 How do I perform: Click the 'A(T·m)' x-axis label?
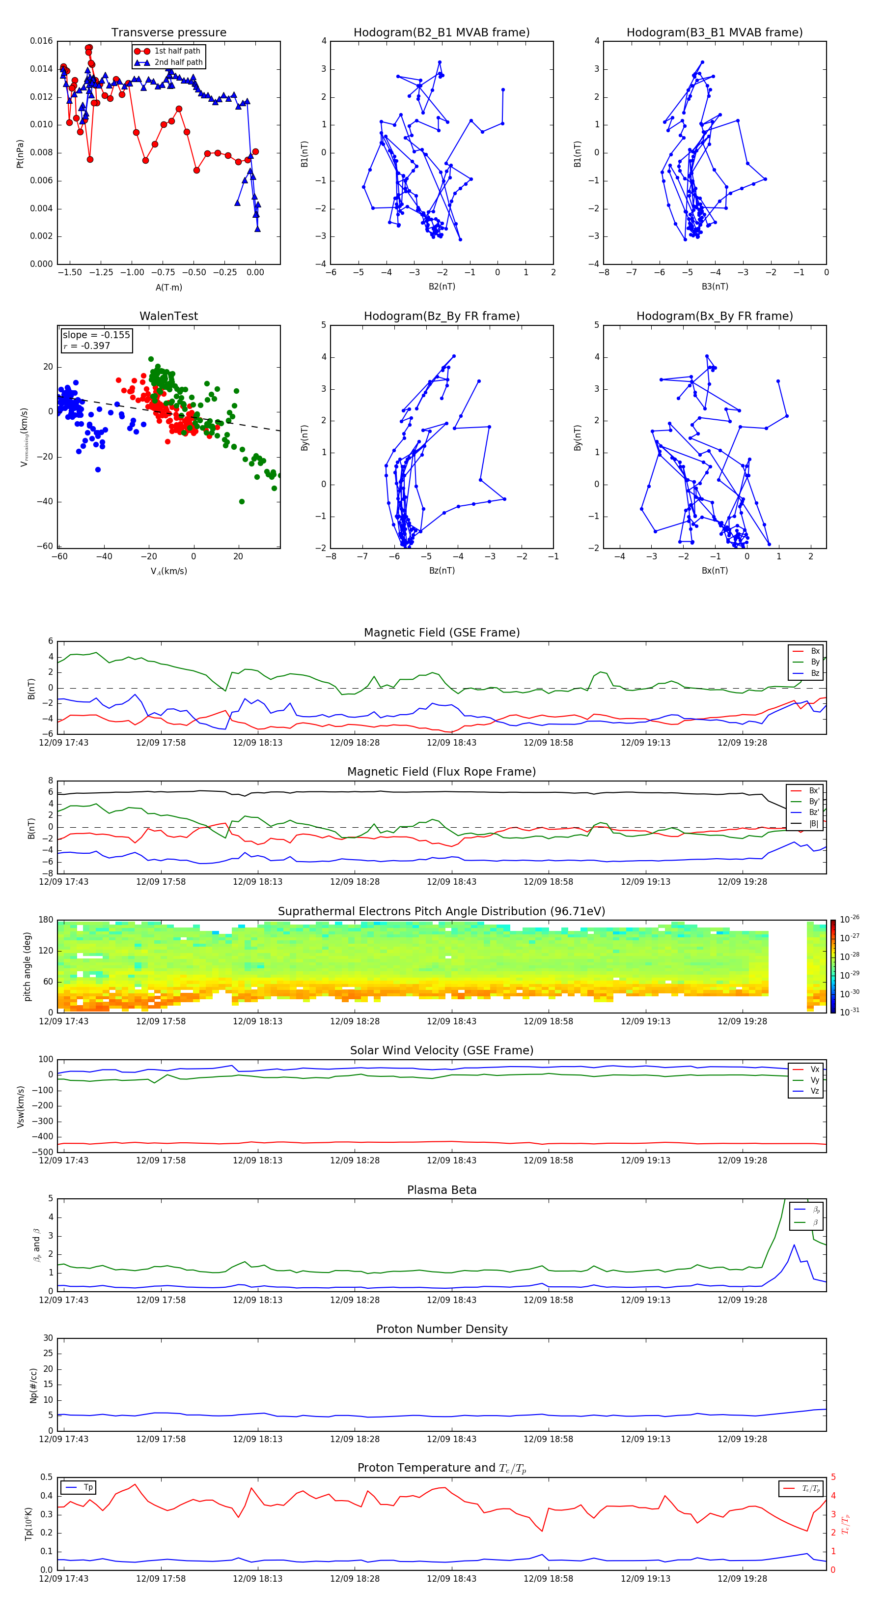coord(168,288)
